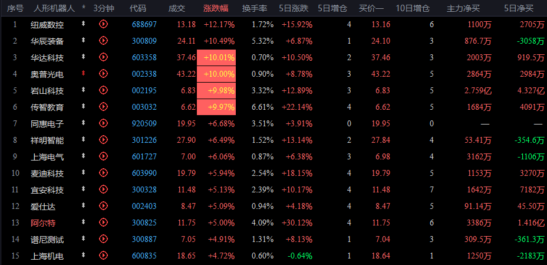Viewport: 547px width, 265px height.
Task: Click the asterisk column header
Action: (83, 8)
